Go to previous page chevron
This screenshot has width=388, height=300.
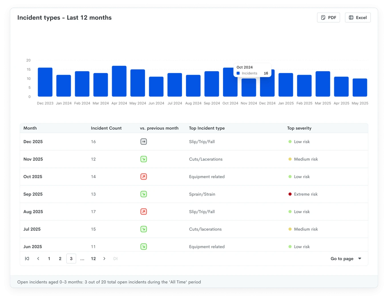click(38, 259)
